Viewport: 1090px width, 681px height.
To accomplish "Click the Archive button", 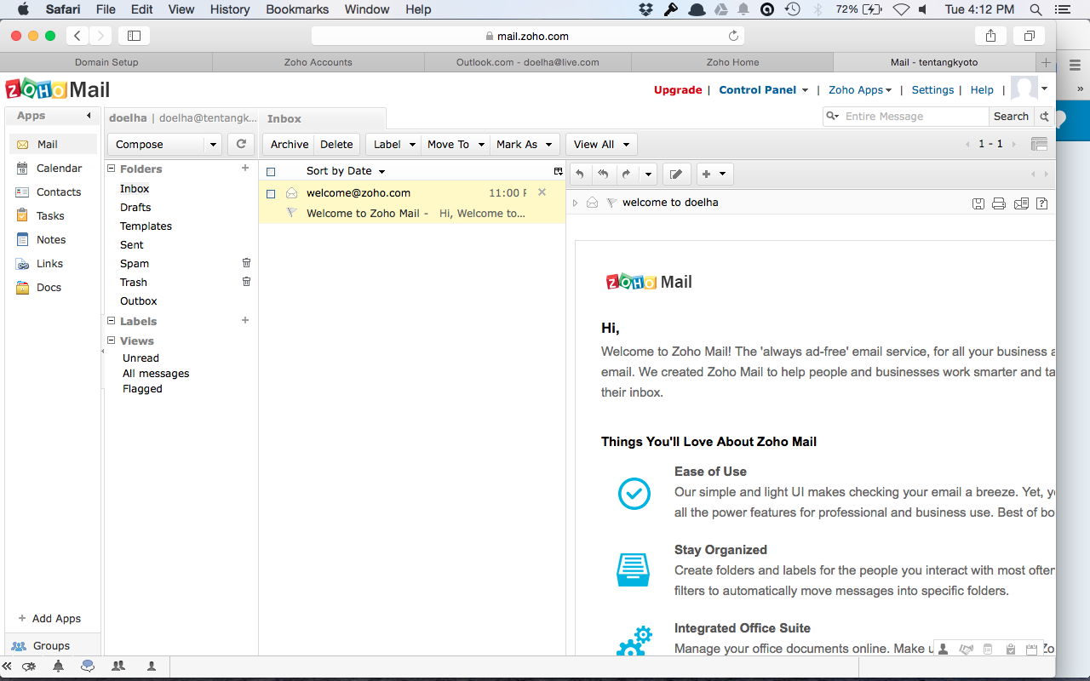I will (x=289, y=145).
